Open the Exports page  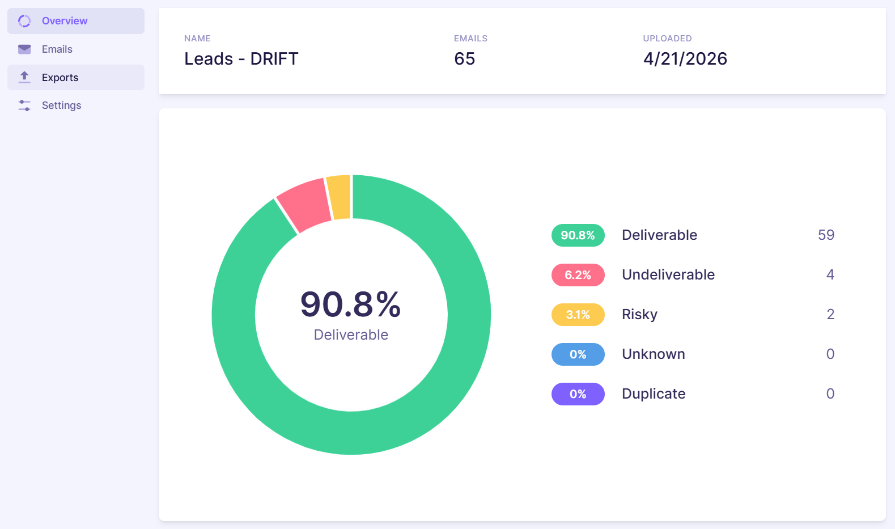[76, 77]
